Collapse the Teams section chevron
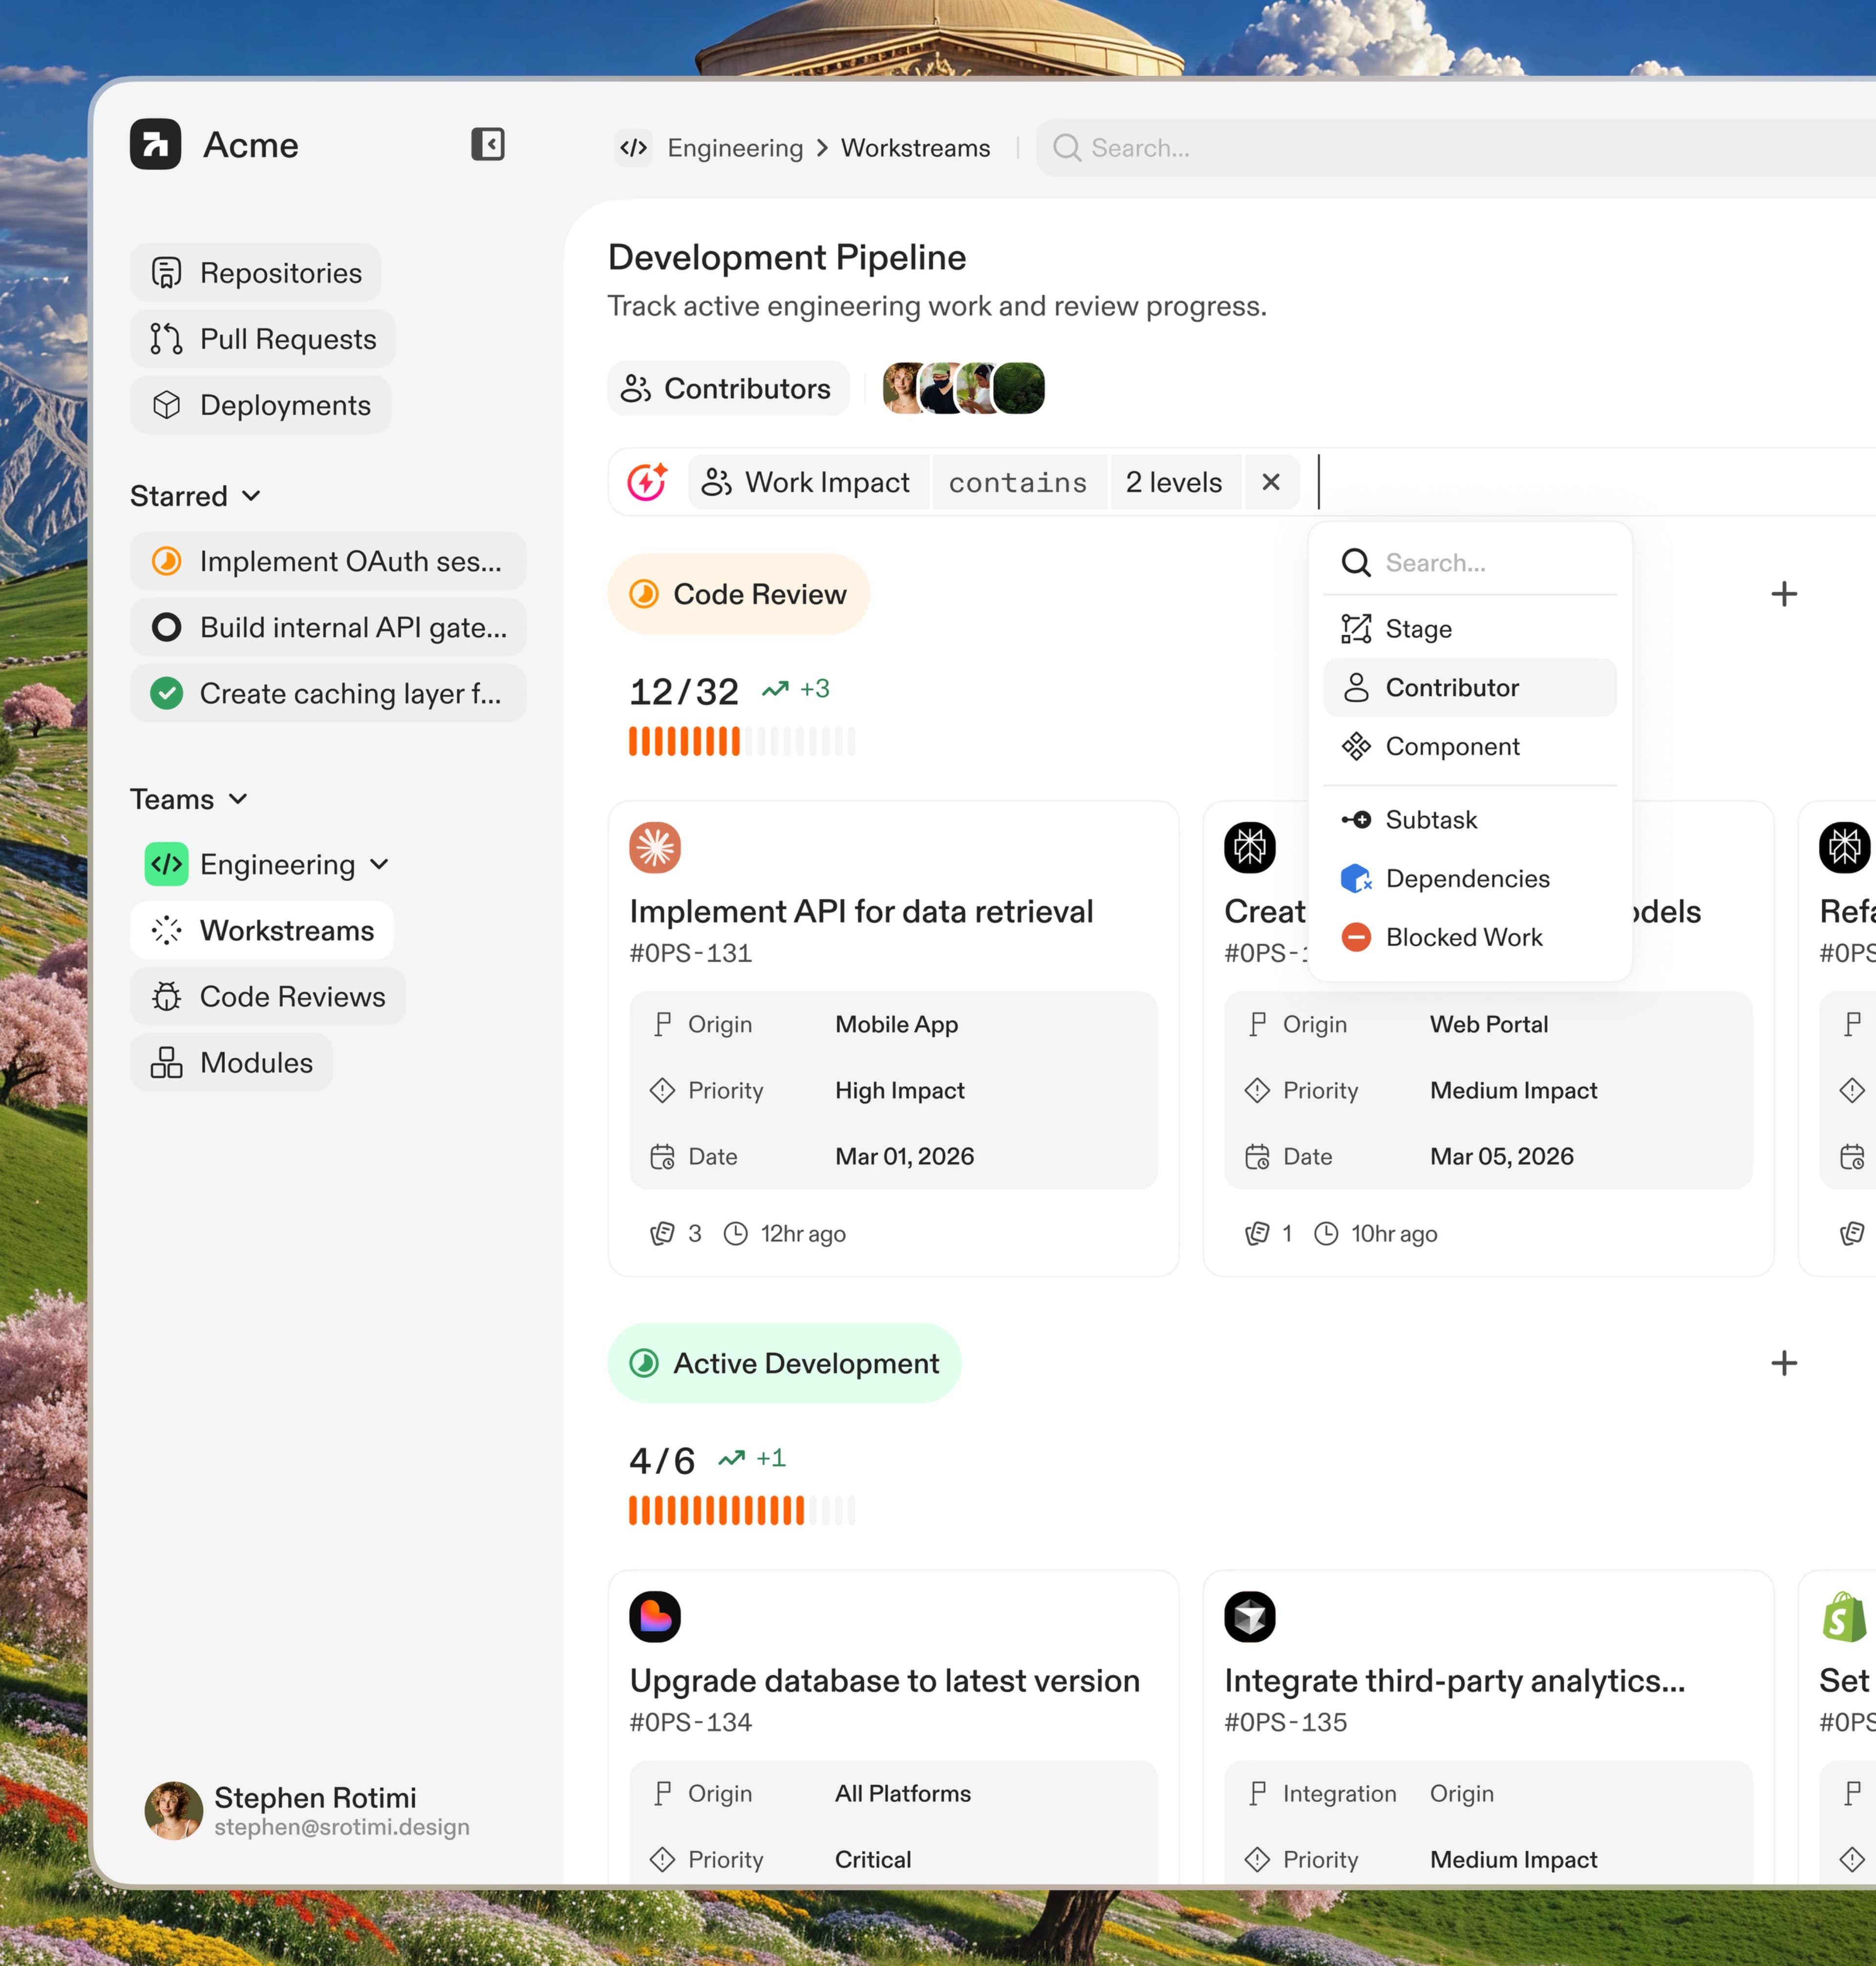Image resolution: width=1876 pixels, height=1966 pixels. pyautogui.click(x=238, y=799)
